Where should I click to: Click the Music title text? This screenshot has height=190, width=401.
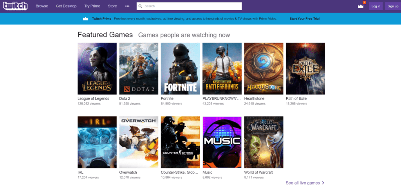pyautogui.click(x=208, y=172)
